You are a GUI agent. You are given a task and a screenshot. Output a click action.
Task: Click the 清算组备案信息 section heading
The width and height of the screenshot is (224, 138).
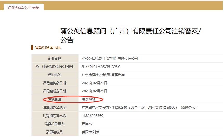click(48, 47)
